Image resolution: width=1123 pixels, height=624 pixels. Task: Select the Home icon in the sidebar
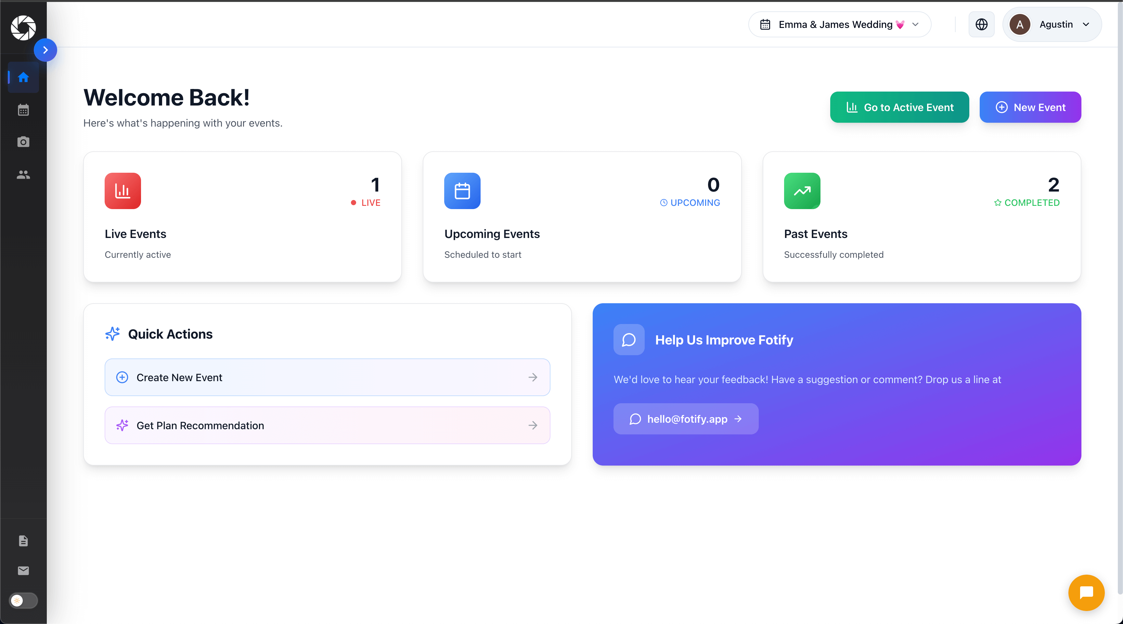pos(23,78)
